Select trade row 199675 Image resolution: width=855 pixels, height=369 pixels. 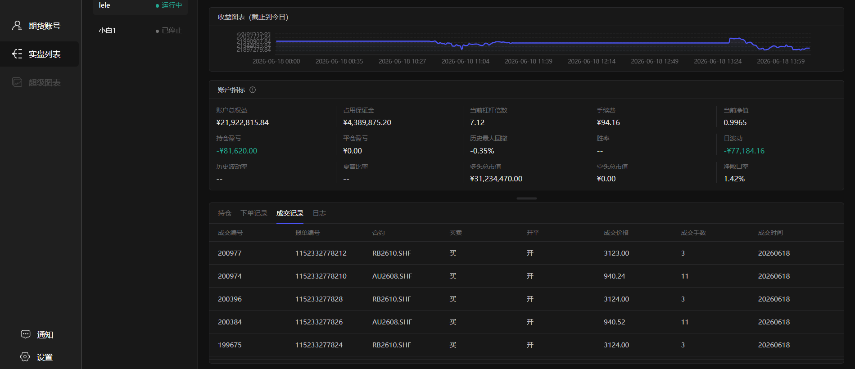pos(526,345)
